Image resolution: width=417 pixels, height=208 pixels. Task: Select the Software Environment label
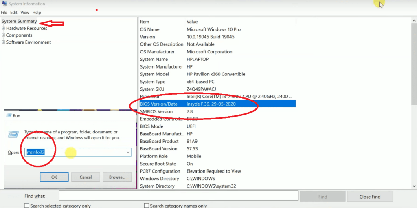click(29, 42)
